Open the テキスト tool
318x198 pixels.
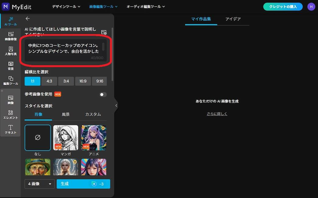[x=11, y=129]
